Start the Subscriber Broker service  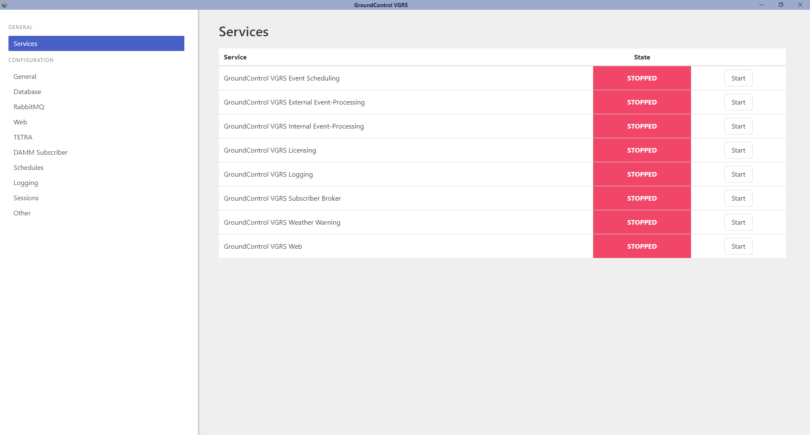pyautogui.click(x=738, y=198)
